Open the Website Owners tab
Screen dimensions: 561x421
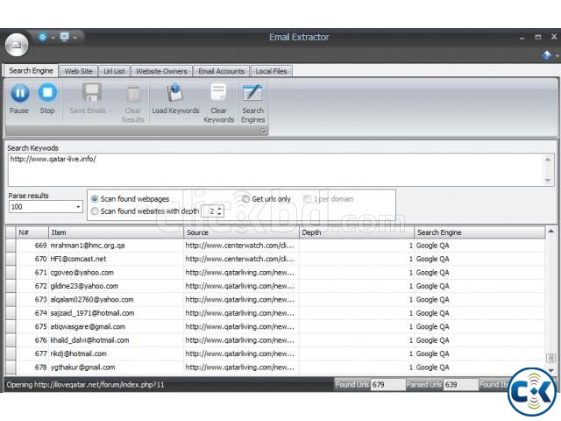tap(161, 71)
